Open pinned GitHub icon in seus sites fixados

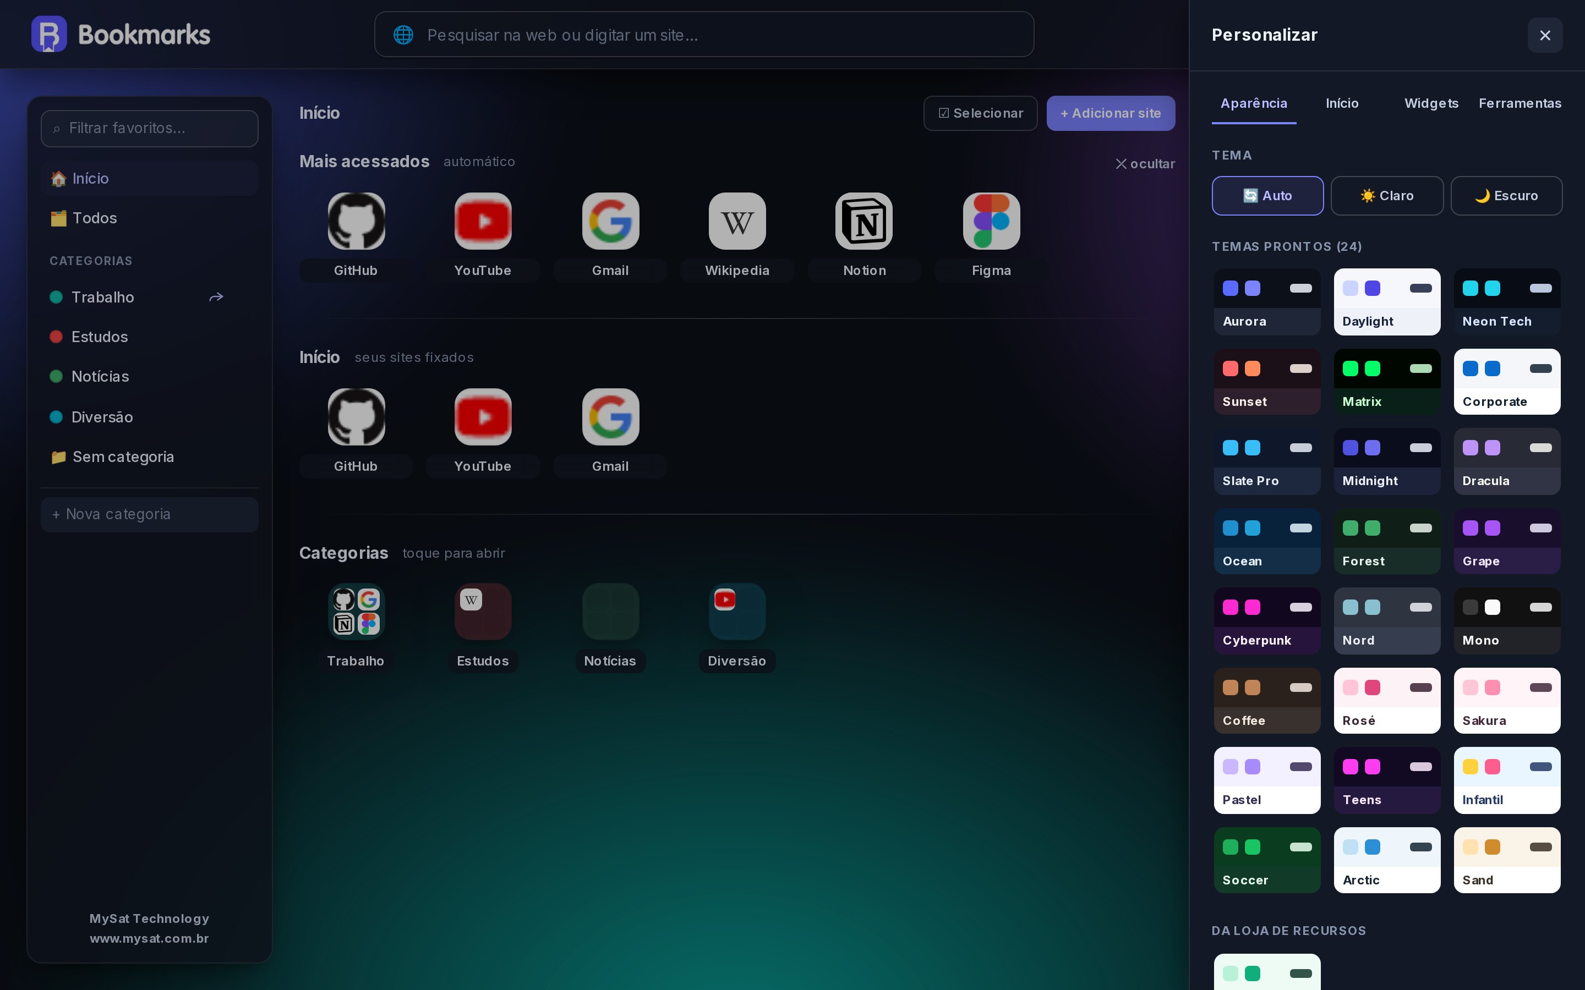pos(356,416)
